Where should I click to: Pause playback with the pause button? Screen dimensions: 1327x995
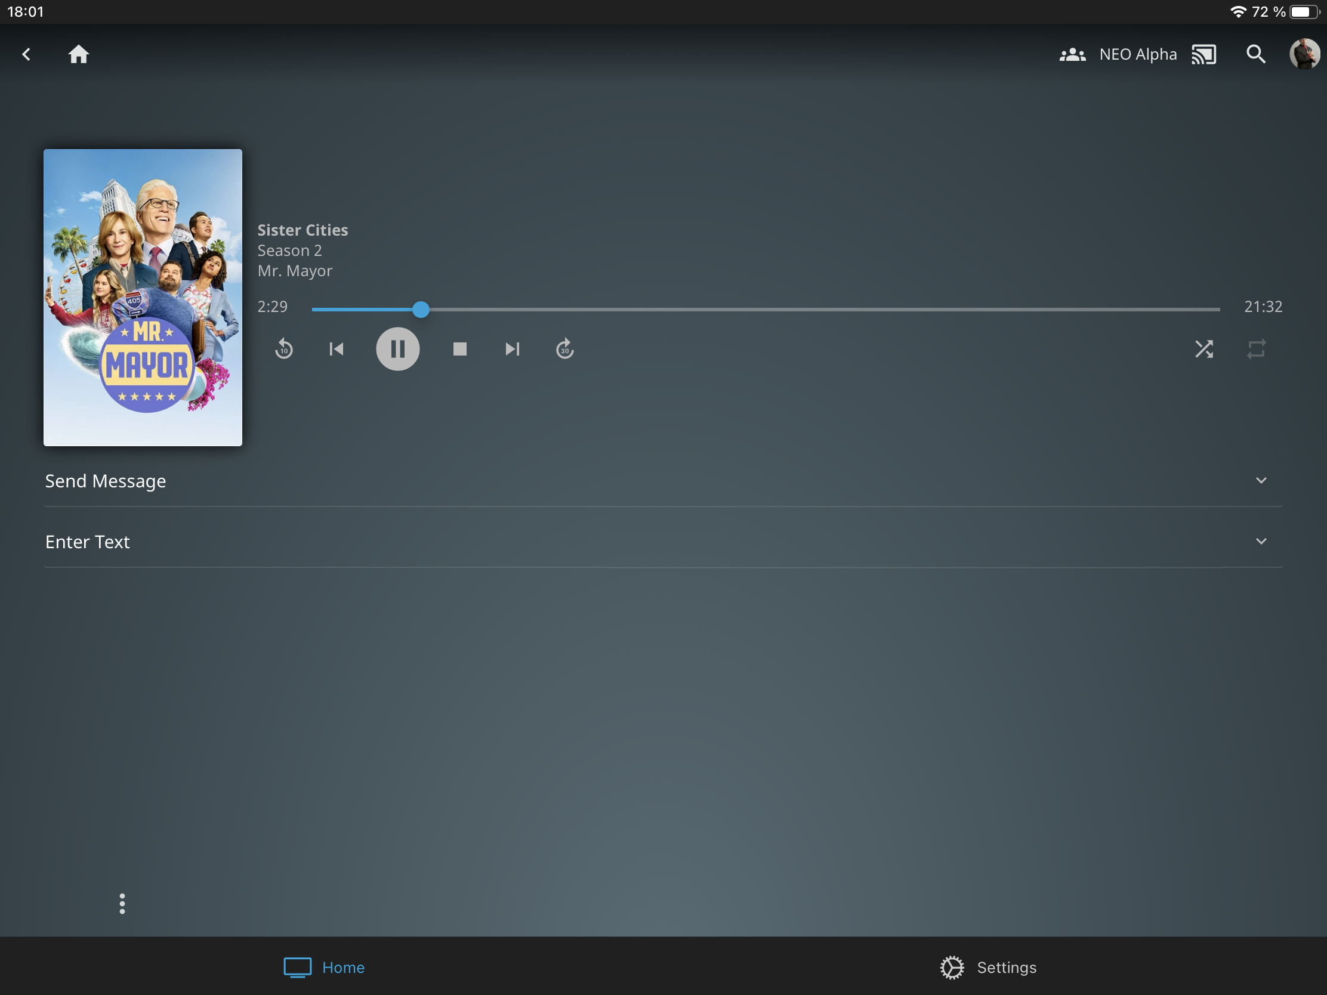[x=398, y=349]
